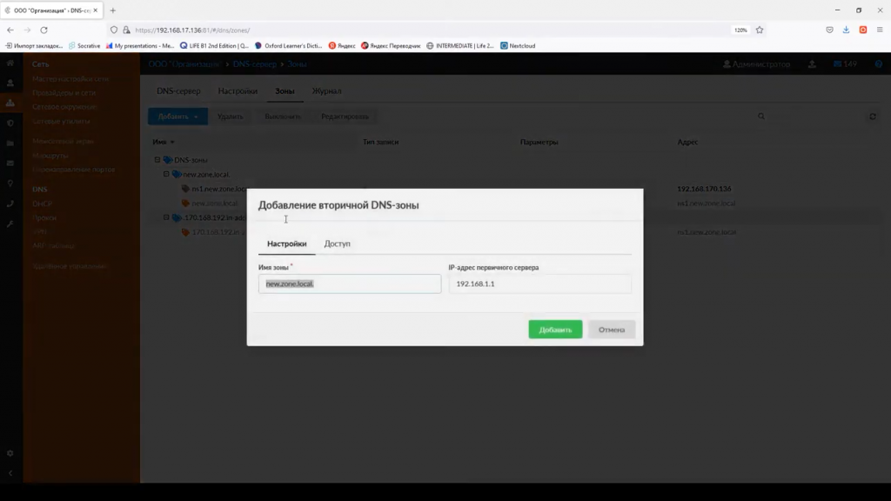This screenshot has height=501, width=891.
Task: Click address 192.168.170.136 in the table
Action: click(704, 189)
